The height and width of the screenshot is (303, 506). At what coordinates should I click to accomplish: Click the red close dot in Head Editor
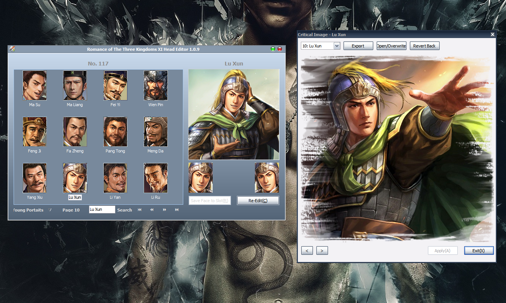click(x=280, y=49)
